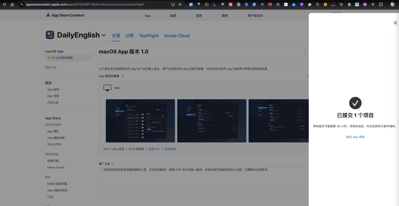Click the help icon next to 推广文本
The height and width of the screenshot is (206, 399).
coord(113,164)
